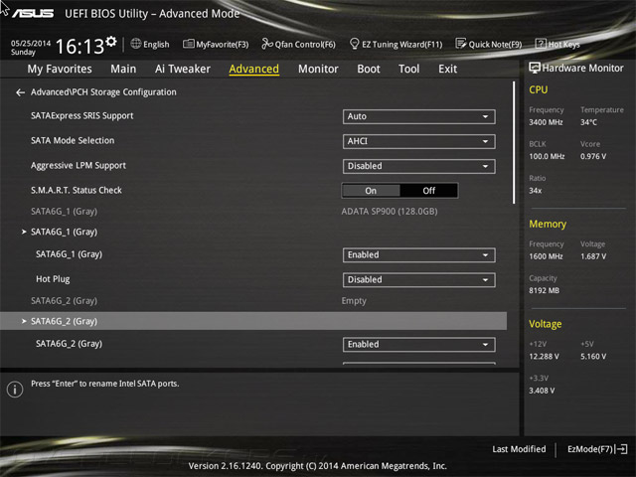The width and height of the screenshot is (636, 477).
Task: Click +3.3V reading 3.408 V
Action: point(542,391)
